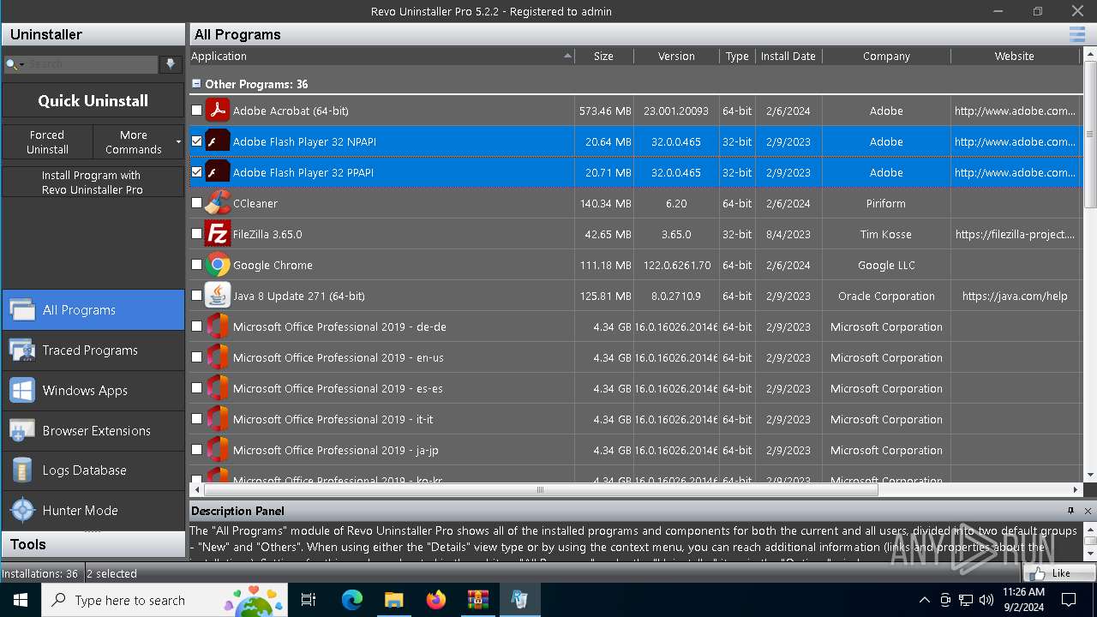This screenshot has width=1097, height=617.
Task: Open the Logs Database module
Action: coord(93,470)
